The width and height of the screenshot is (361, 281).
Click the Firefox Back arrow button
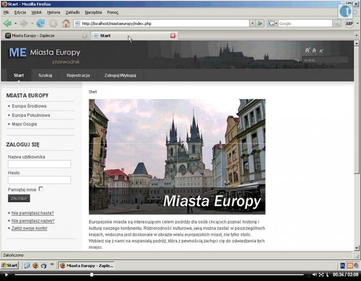point(7,23)
